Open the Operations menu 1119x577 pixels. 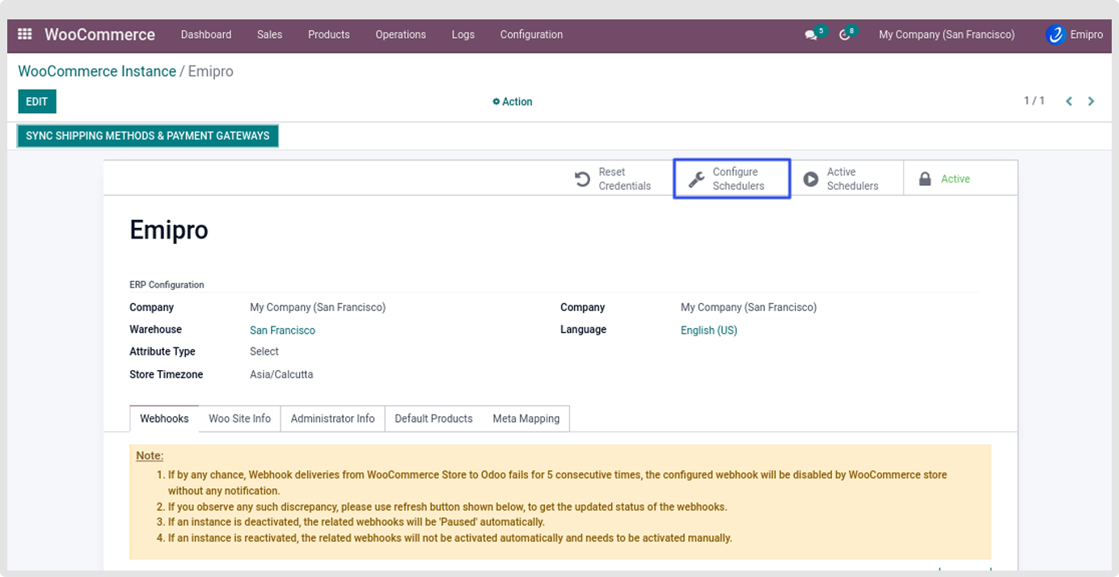[x=401, y=35]
